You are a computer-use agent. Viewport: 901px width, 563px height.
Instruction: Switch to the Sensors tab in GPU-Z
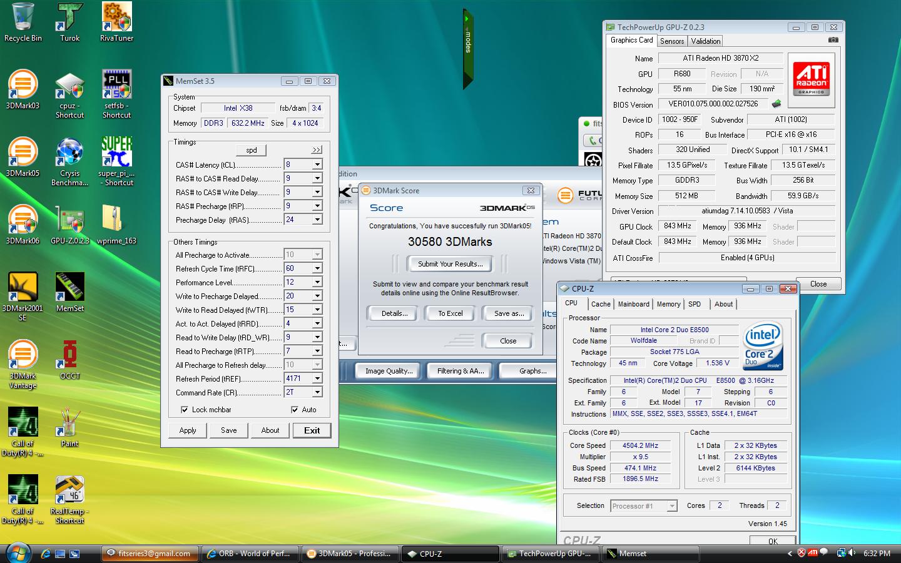(672, 41)
